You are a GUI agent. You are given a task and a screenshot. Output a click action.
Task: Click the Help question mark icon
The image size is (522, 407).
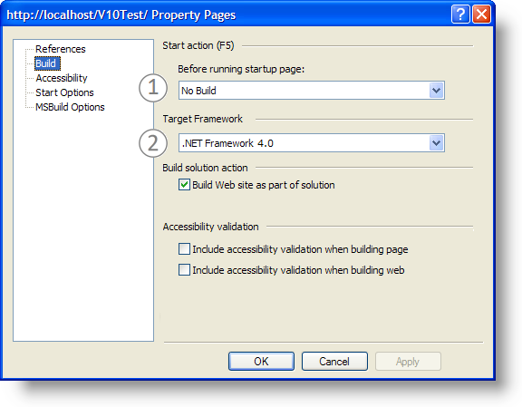(460, 15)
